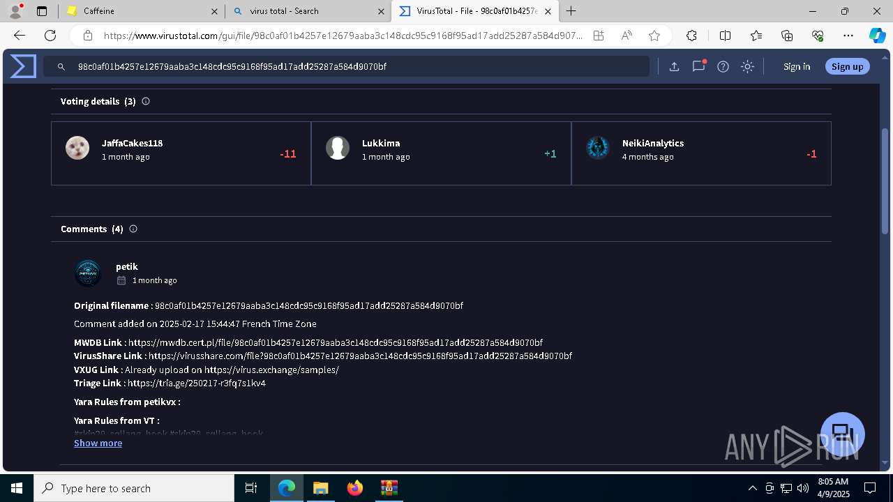Launch Firefox from taskbar
Image resolution: width=893 pixels, height=502 pixels.
coord(355,488)
